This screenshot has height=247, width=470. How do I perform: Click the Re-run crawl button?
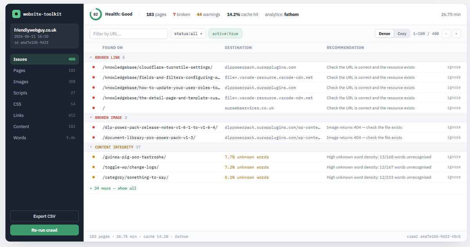(x=44, y=230)
